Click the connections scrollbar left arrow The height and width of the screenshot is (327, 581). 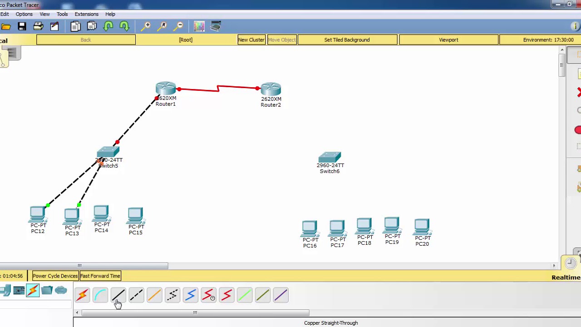77,312
